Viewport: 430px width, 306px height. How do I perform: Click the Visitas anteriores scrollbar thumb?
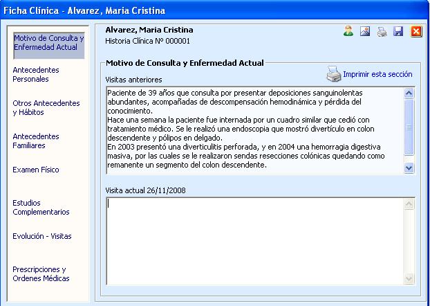[409, 127]
